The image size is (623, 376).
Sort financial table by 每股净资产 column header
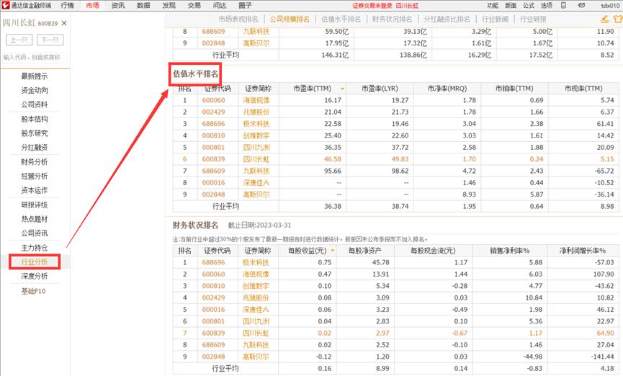[x=365, y=251]
